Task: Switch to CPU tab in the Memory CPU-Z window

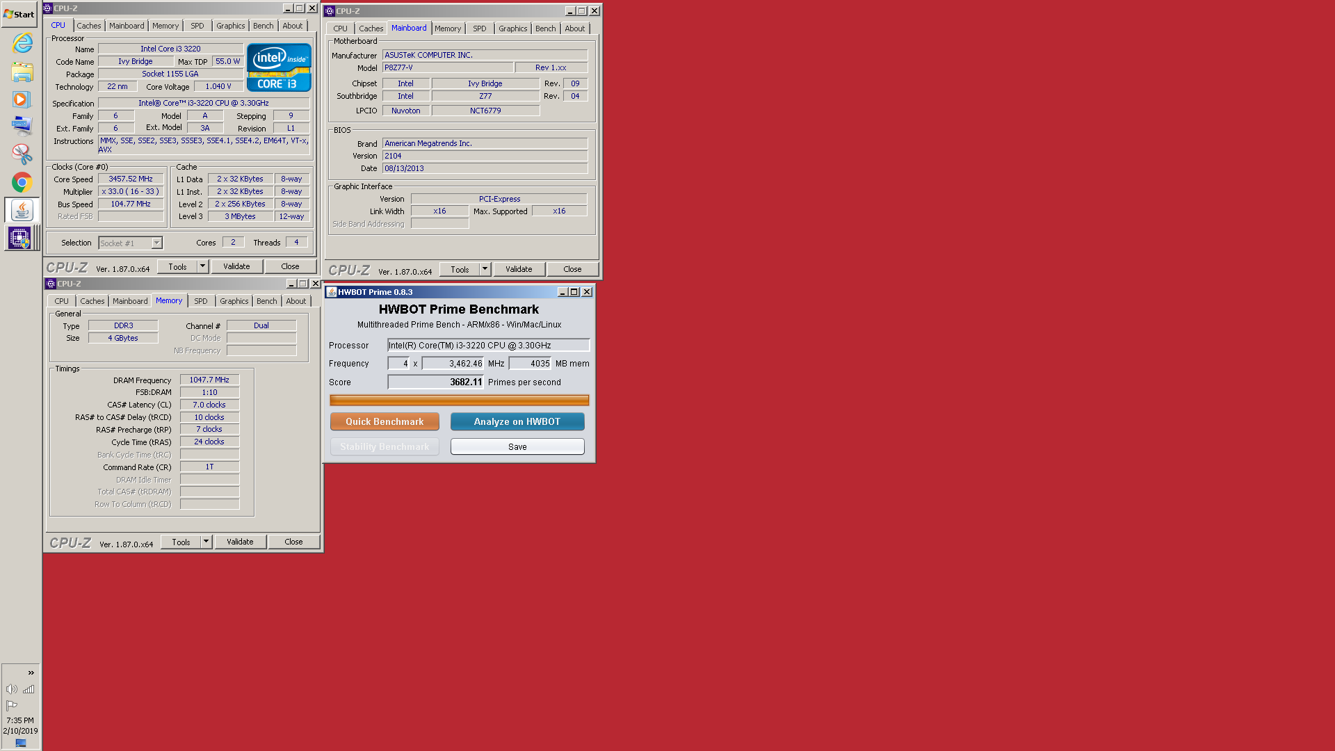Action: coord(61,301)
